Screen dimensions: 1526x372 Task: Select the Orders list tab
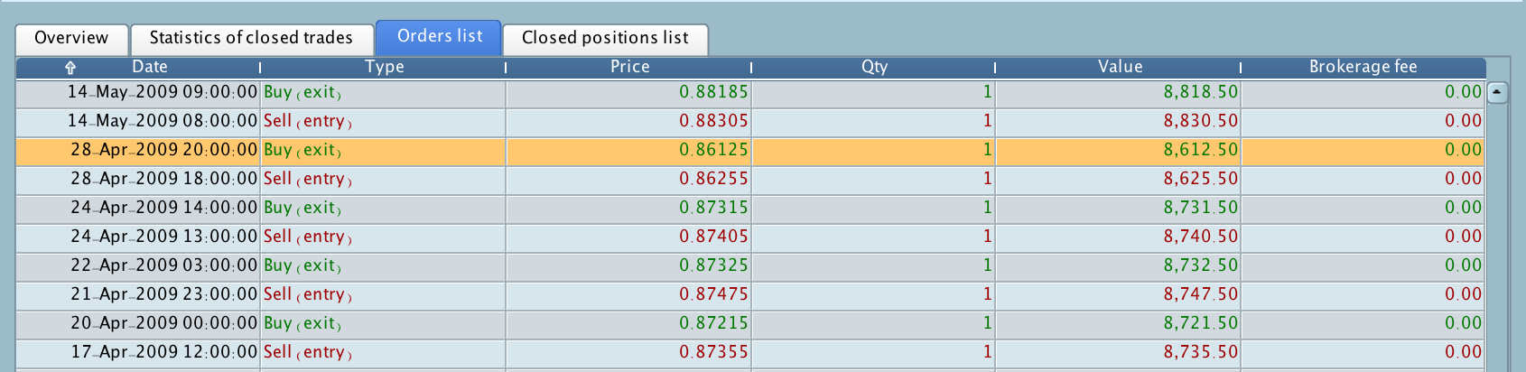click(x=440, y=36)
